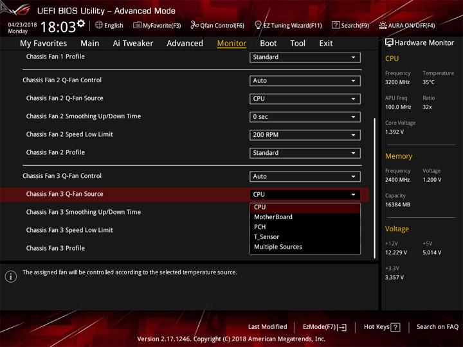The width and height of the screenshot is (463, 347).
Task: Open Hot Keys help
Action: 382,327
